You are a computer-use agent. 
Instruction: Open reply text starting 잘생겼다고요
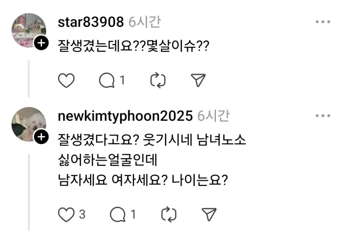(152, 160)
